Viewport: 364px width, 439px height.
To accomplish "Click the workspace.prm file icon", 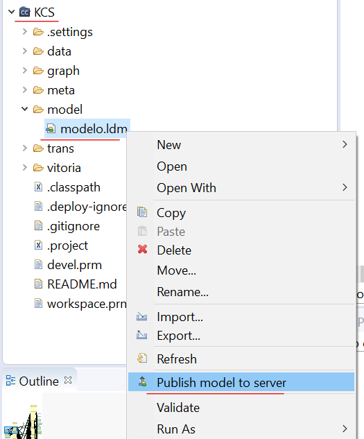I will 38,303.
